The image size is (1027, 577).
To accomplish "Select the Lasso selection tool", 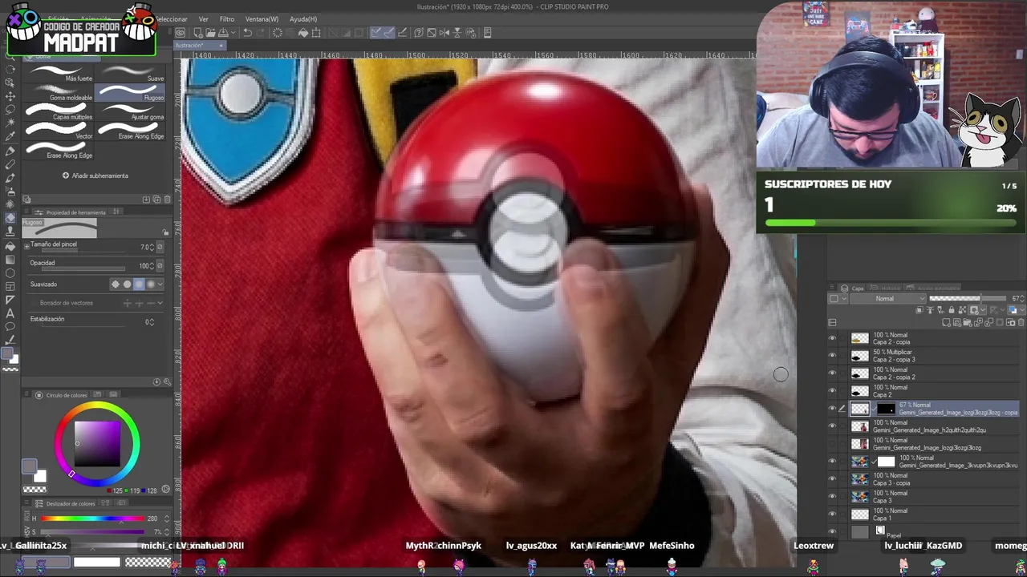I will point(10,110).
